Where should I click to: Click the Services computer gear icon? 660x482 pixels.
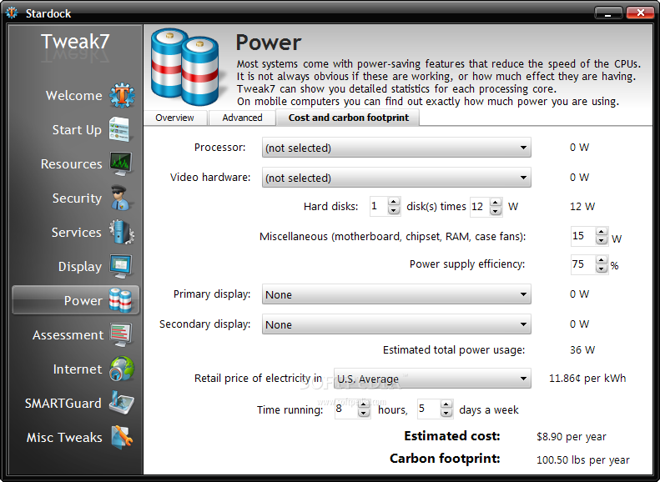(x=122, y=232)
